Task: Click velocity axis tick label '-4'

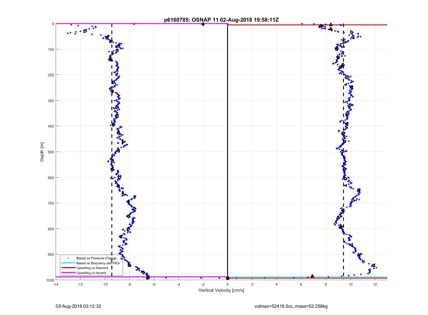Action: pyautogui.click(x=178, y=285)
